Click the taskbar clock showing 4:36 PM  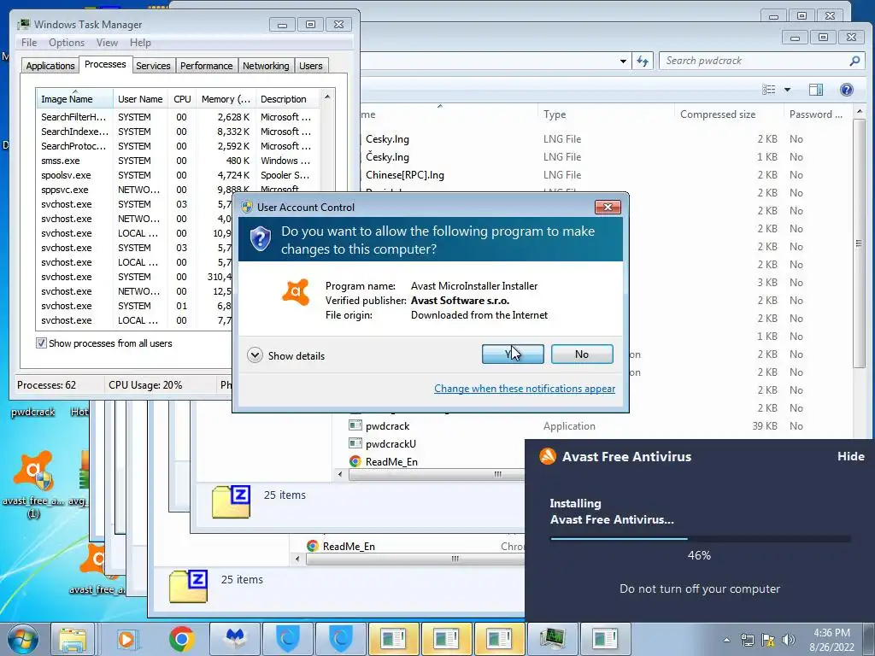coord(831,640)
